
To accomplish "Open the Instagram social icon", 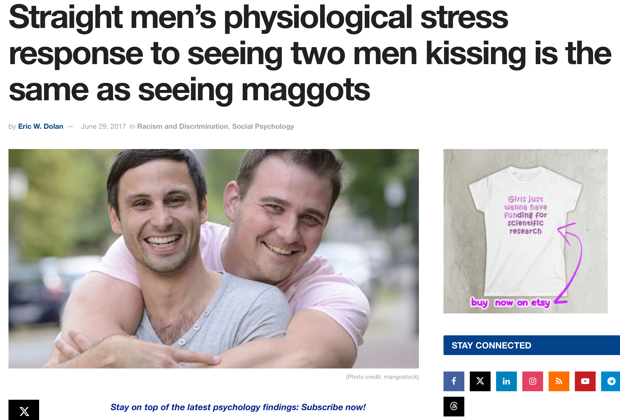I will (x=532, y=381).
